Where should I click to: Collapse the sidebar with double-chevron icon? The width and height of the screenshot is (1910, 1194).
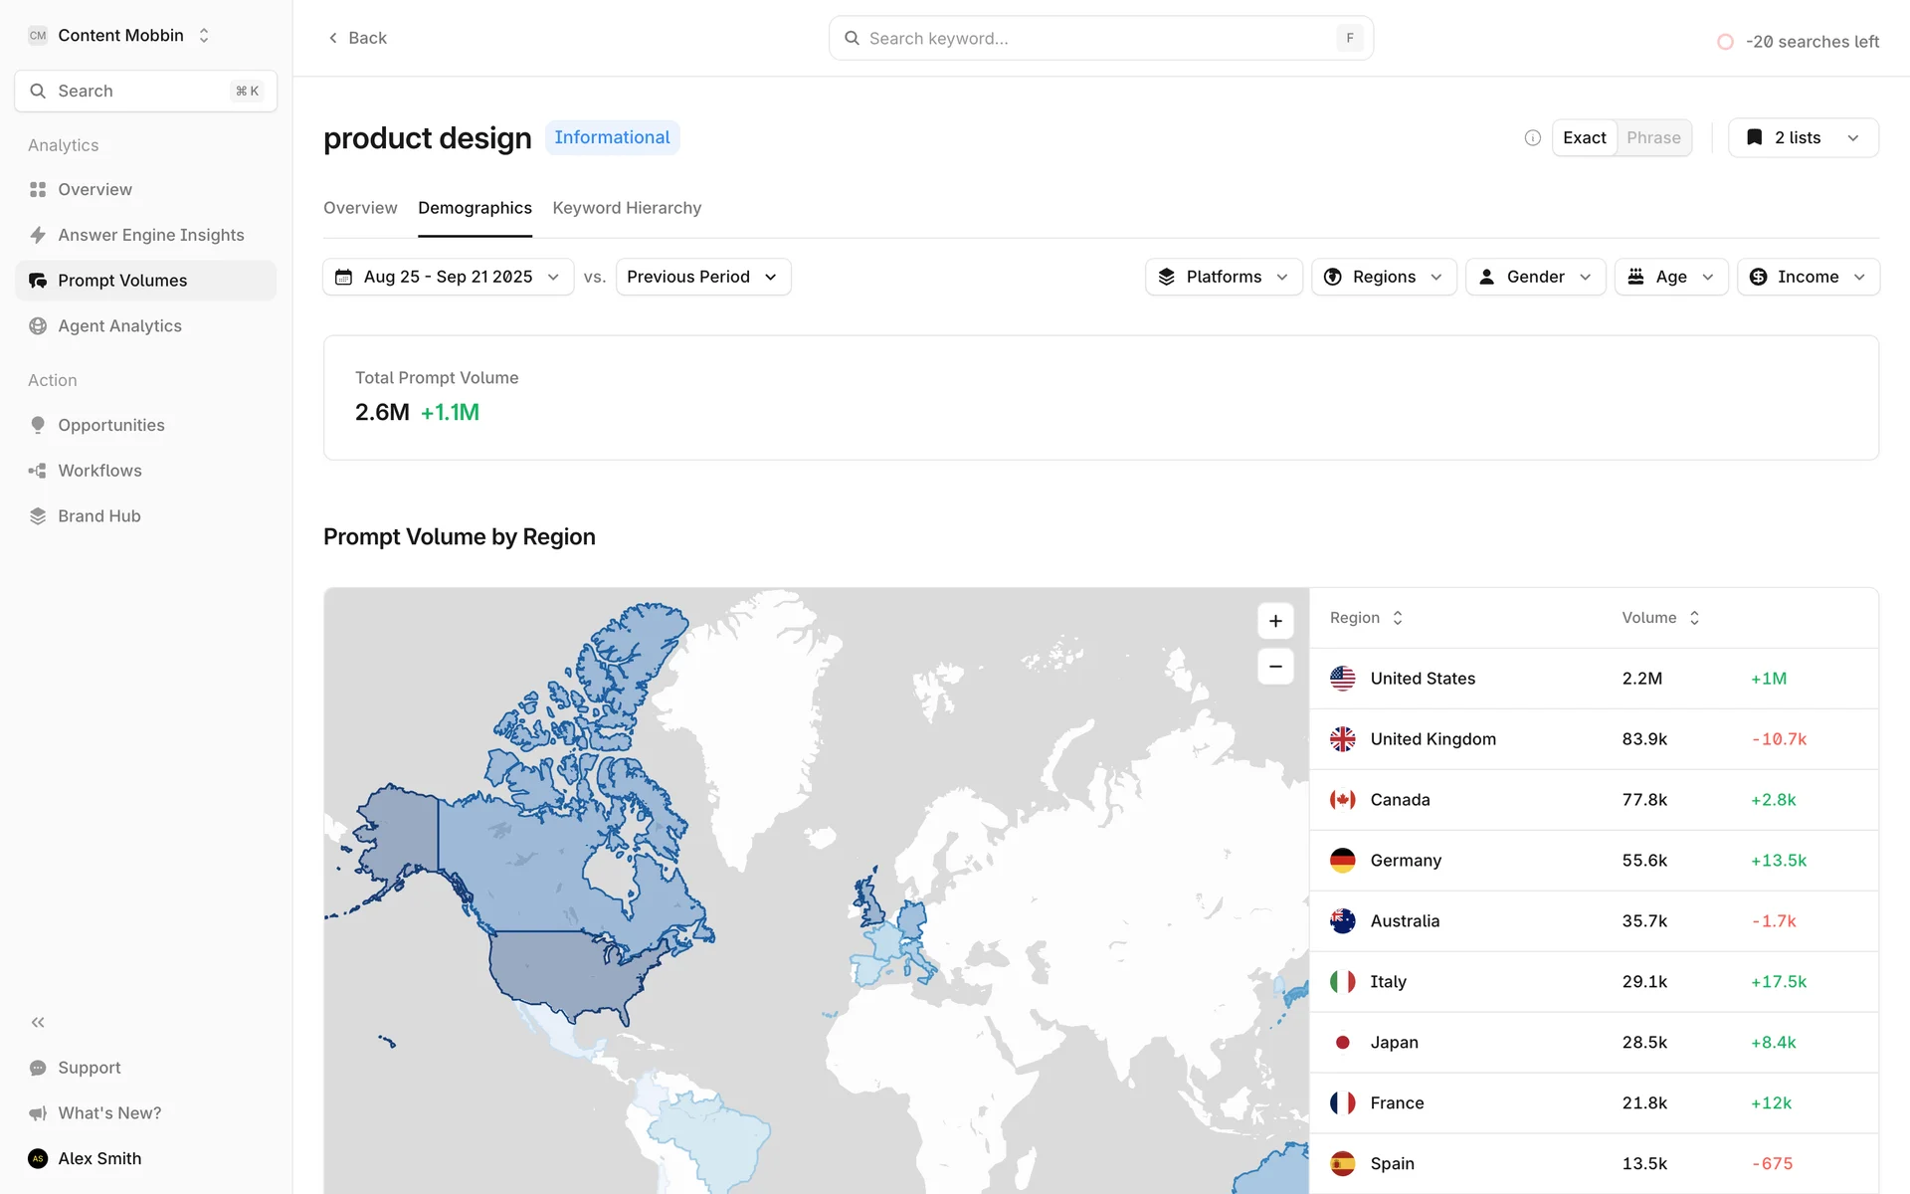pyautogui.click(x=38, y=1022)
